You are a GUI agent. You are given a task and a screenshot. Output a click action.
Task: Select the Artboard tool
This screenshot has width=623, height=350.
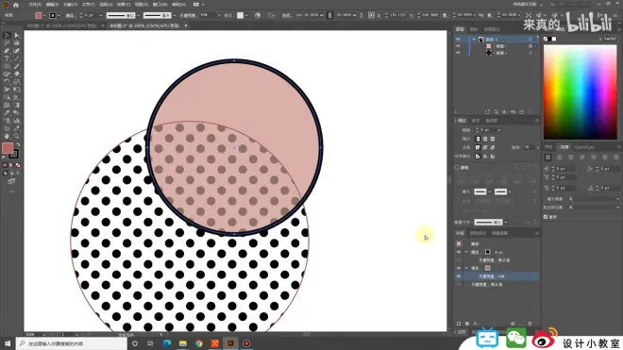(x=7, y=128)
